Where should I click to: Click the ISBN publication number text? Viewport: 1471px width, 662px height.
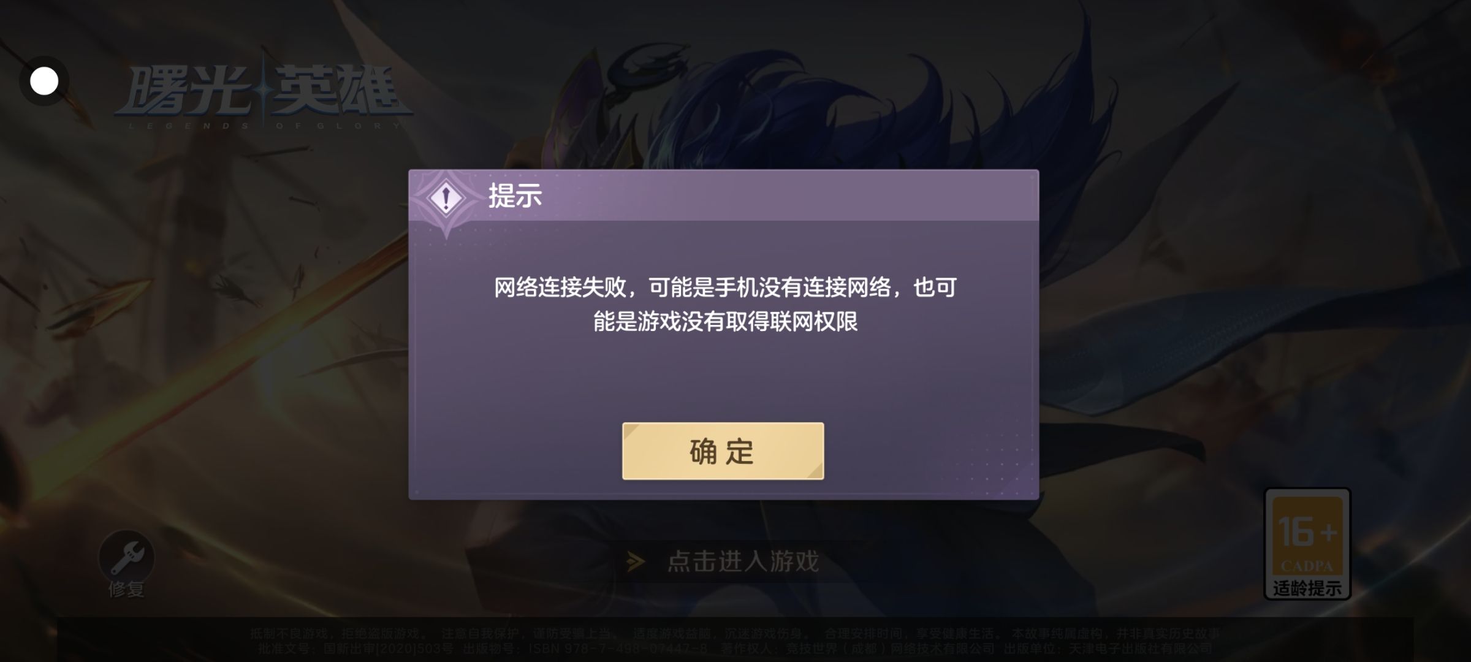click(x=618, y=649)
